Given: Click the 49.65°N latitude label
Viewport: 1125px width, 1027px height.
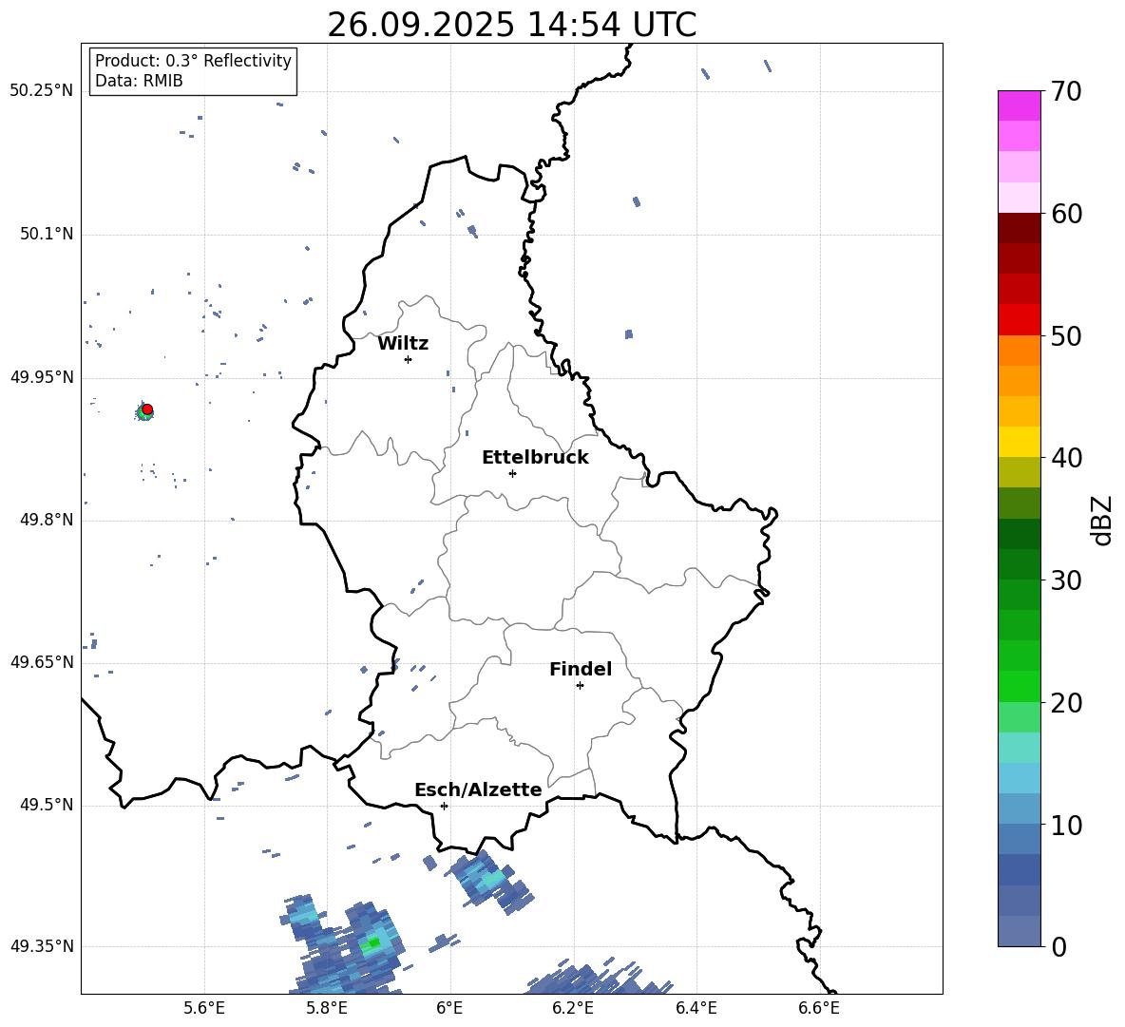Looking at the screenshot, I should pyautogui.click(x=41, y=661).
